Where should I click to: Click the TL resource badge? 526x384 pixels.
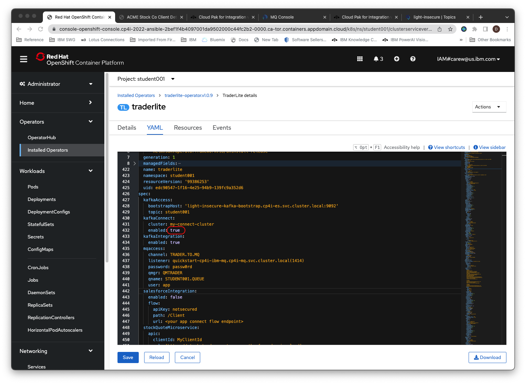(x=123, y=107)
